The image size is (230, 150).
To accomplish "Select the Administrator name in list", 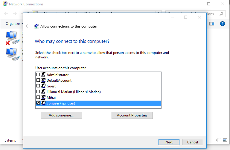I will (57, 75).
